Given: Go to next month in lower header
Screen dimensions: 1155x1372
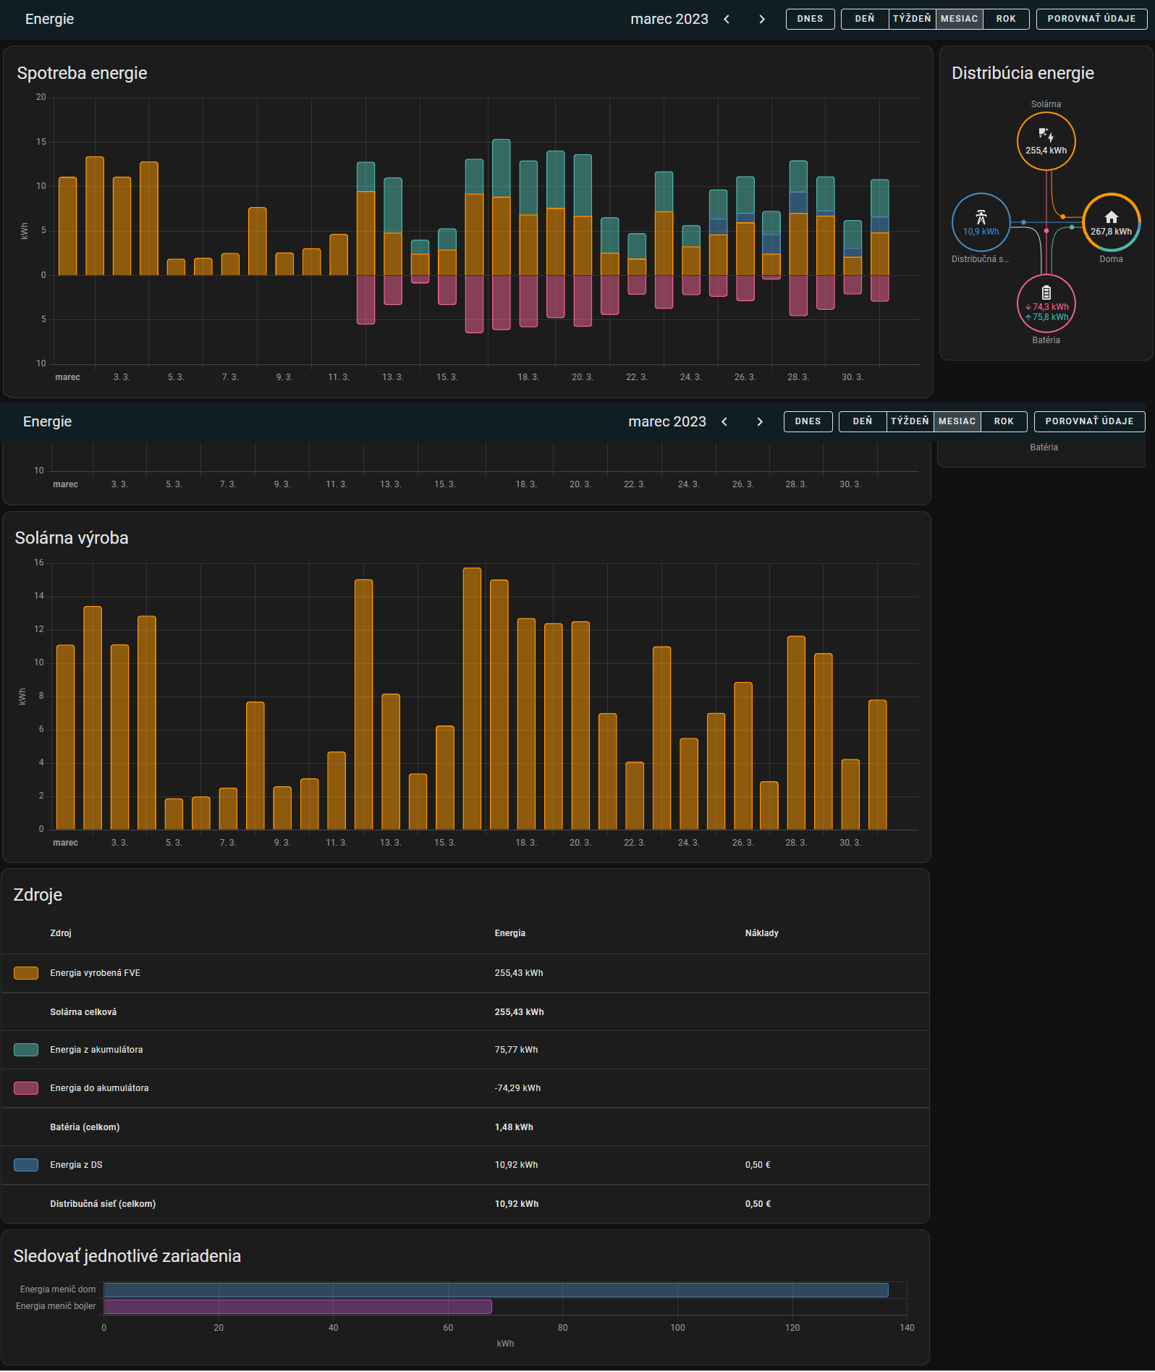Looking at the screenshot, I should click(x=759, y=422).
